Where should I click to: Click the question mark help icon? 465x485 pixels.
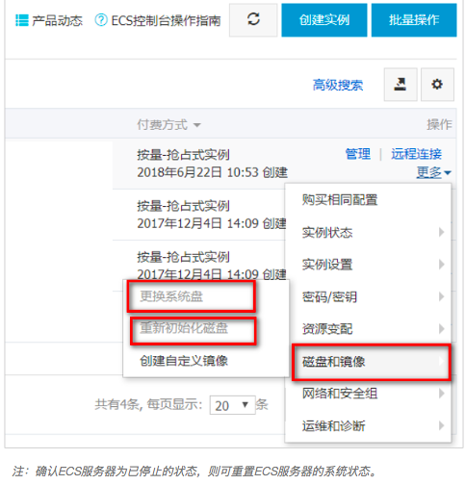101,20
